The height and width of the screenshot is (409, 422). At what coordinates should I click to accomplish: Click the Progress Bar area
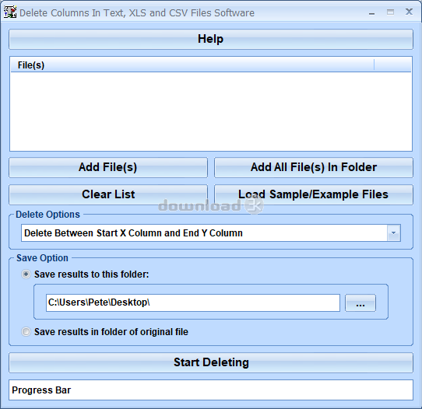(x=211, y=390)
